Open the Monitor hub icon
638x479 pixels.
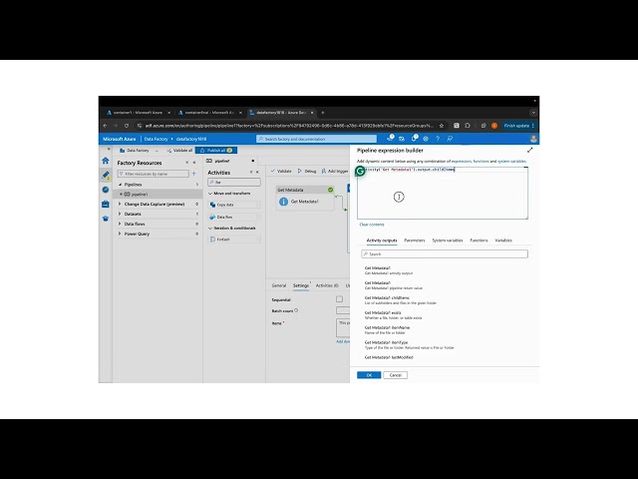point(106,190)
